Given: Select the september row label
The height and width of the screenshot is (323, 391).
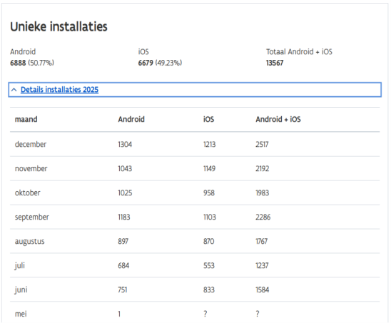Looking at the screenshot, I should 32,217.
